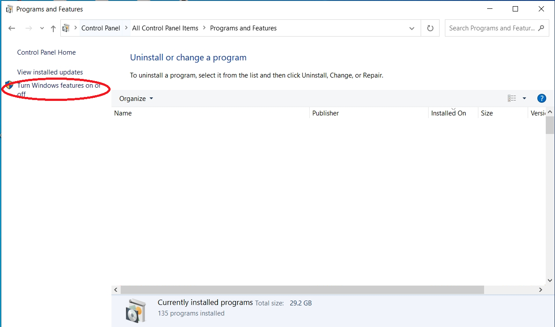The height and width of the screenshot is (327, 555).
Task: Click the "29.2 GB" total size value
Action: (301, 303)
